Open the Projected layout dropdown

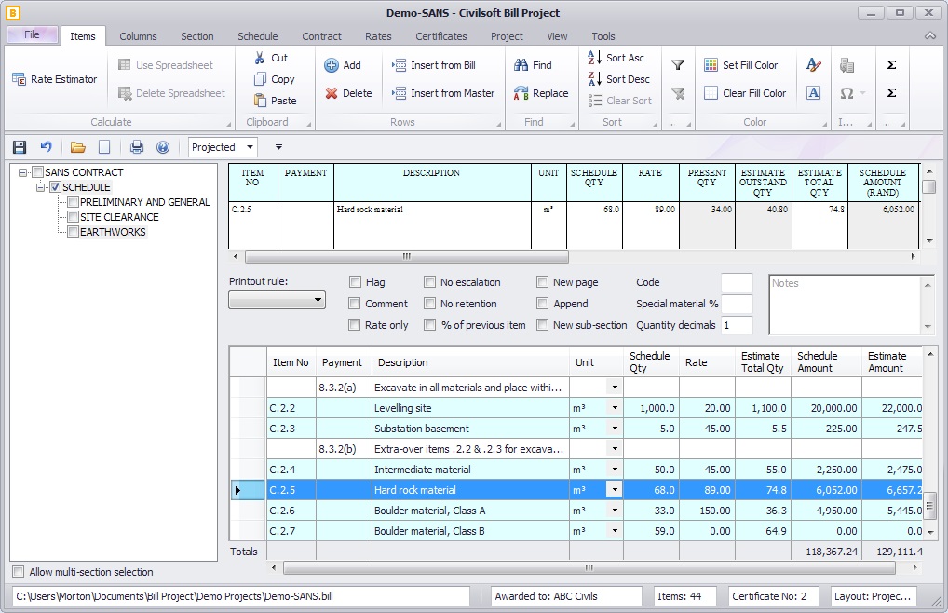click(x=250, y=147)
